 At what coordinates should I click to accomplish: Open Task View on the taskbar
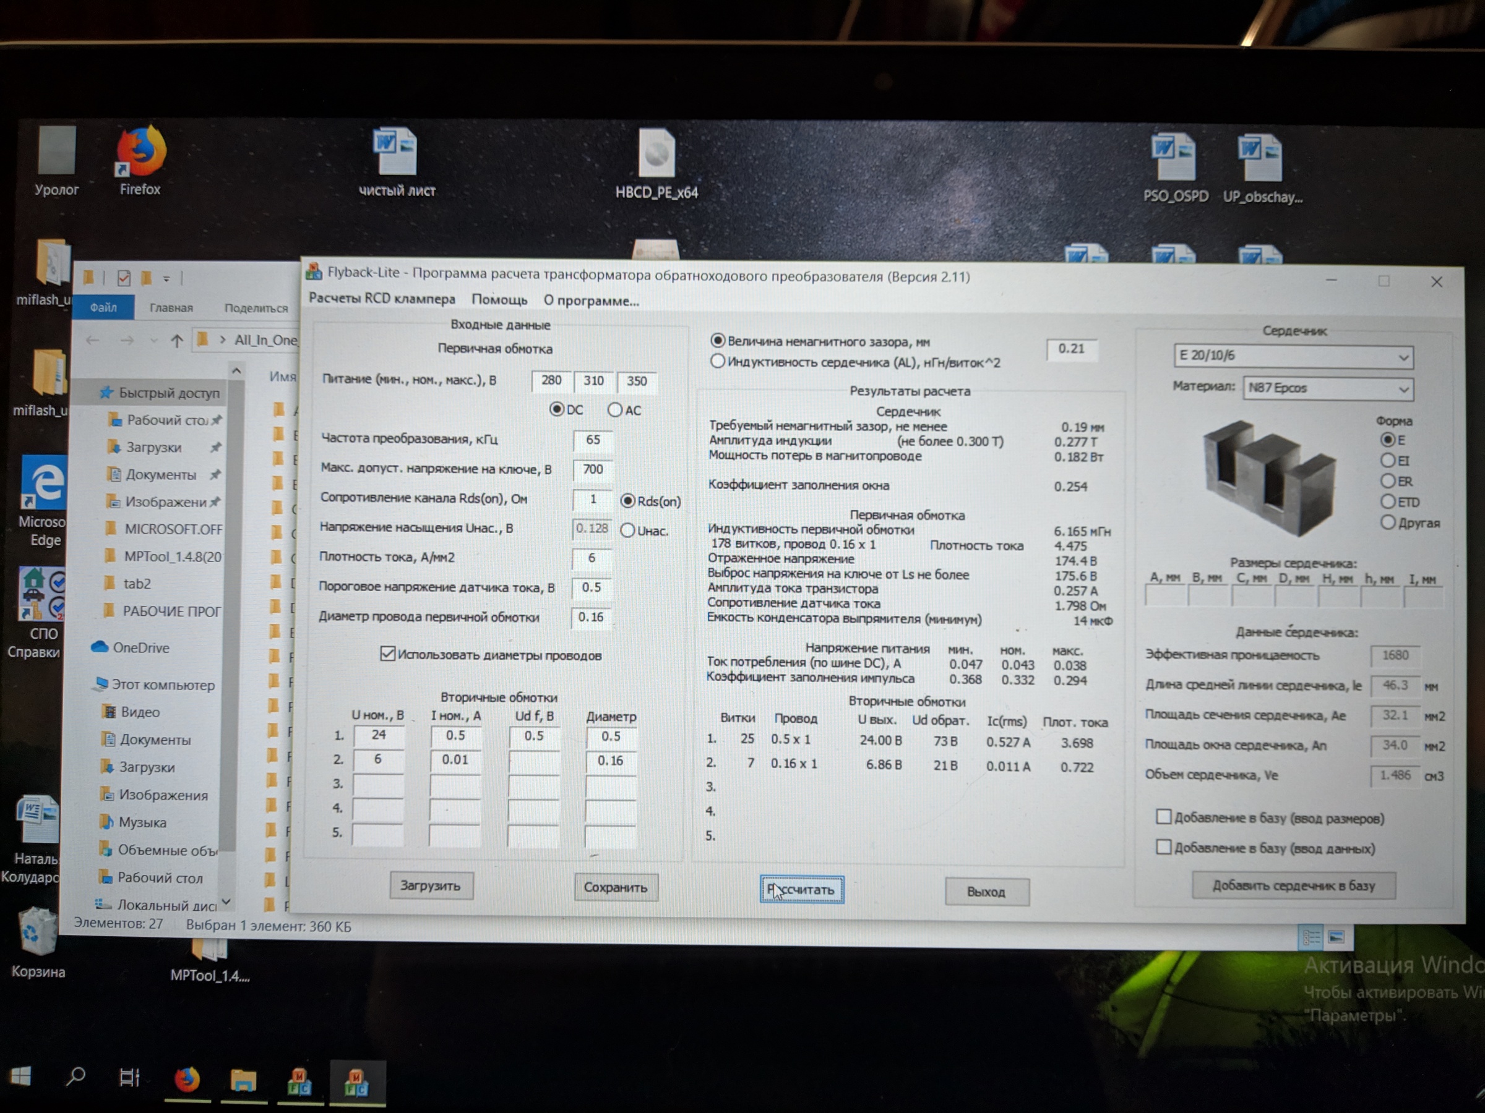[129, 1078]
